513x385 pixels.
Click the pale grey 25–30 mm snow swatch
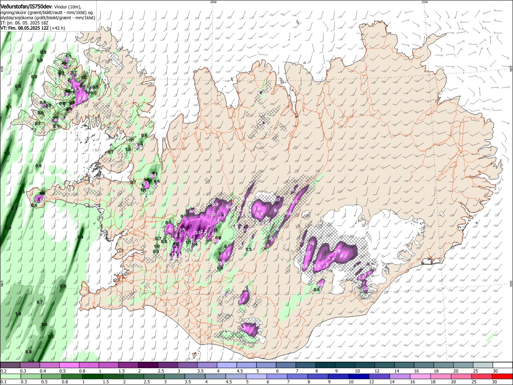pyautogui.click(x=483, y=365)
